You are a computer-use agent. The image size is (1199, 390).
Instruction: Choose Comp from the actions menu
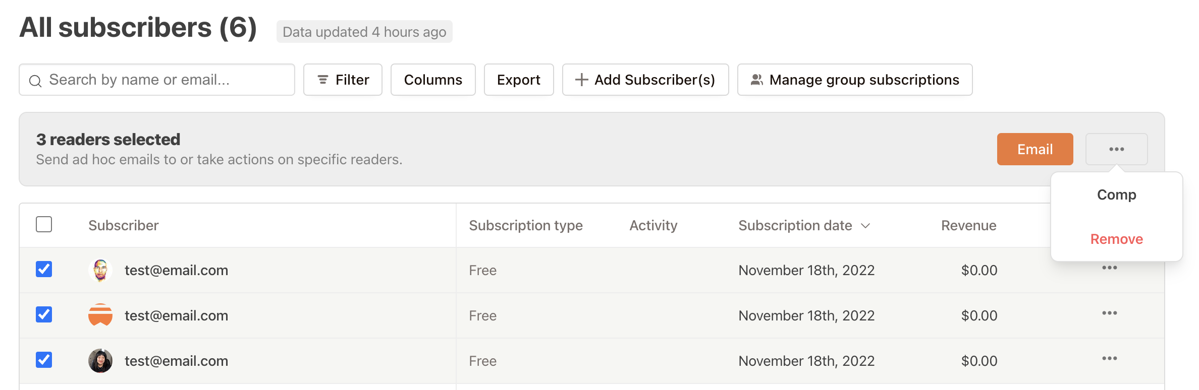coord(1116,194)
